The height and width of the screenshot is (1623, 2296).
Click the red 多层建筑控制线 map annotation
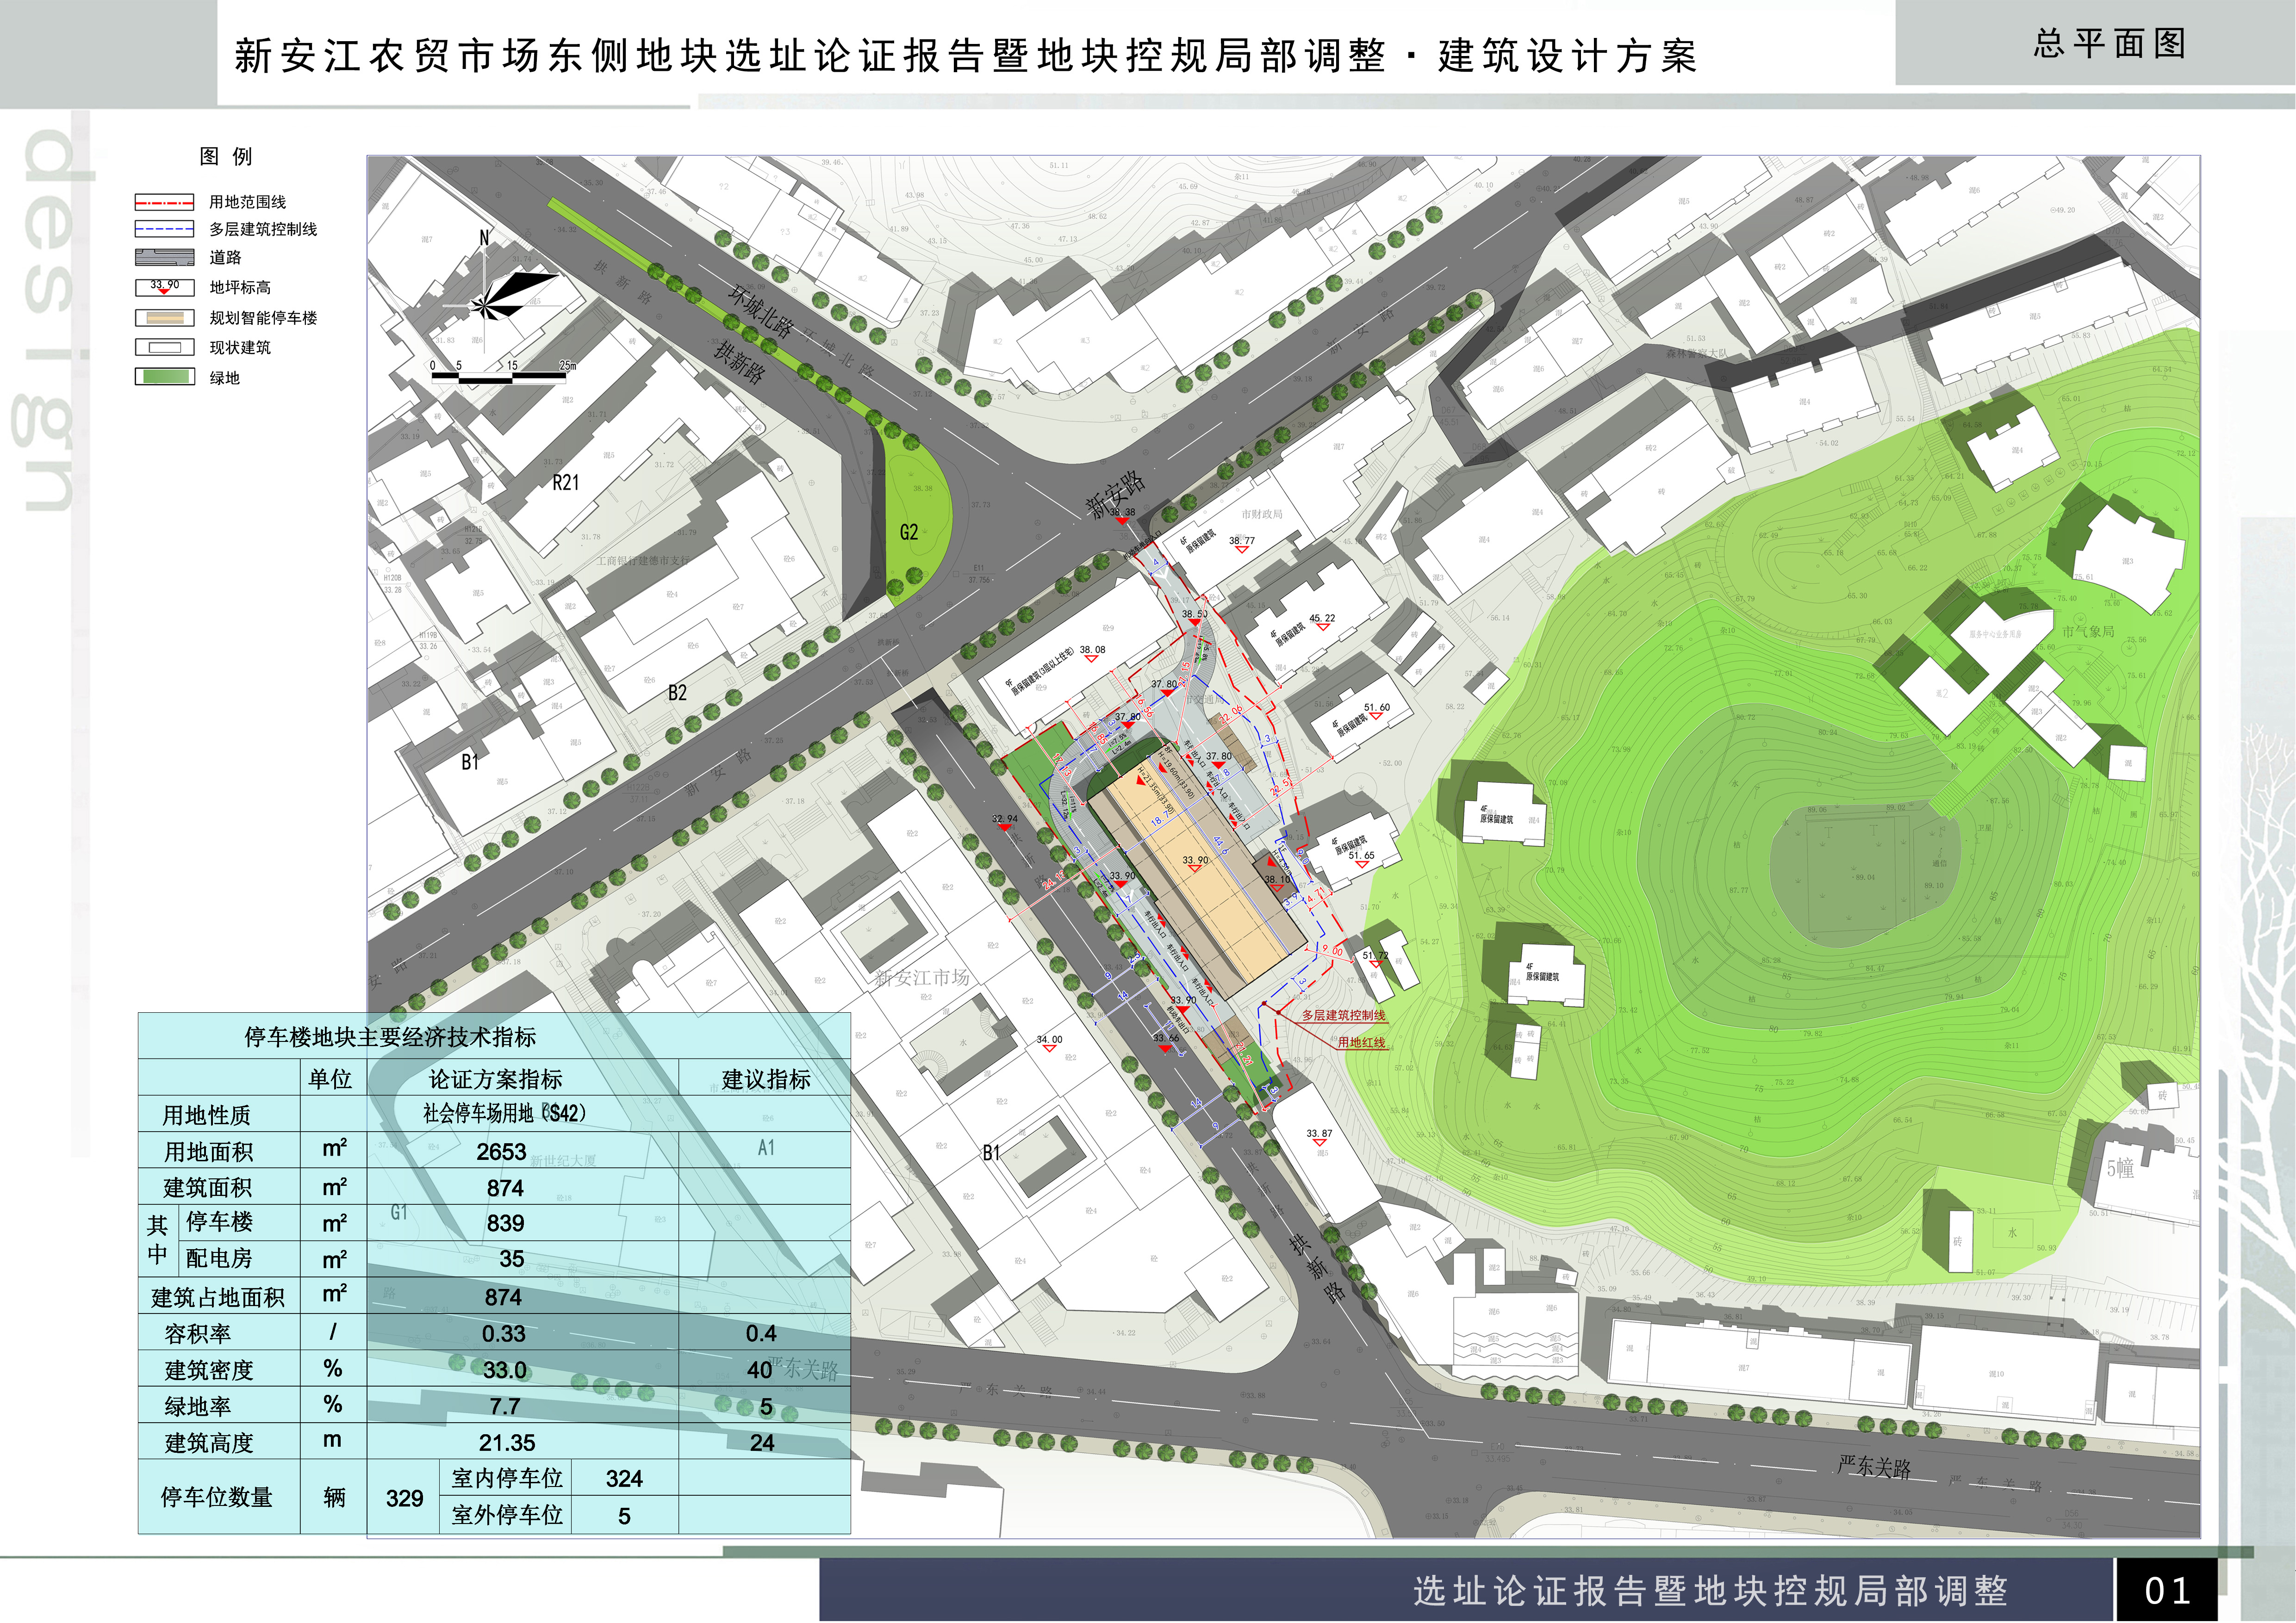(x=1343, y=1016)
